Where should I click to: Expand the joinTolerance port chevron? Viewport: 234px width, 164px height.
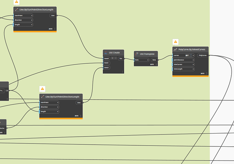click(x=193, y=60)
